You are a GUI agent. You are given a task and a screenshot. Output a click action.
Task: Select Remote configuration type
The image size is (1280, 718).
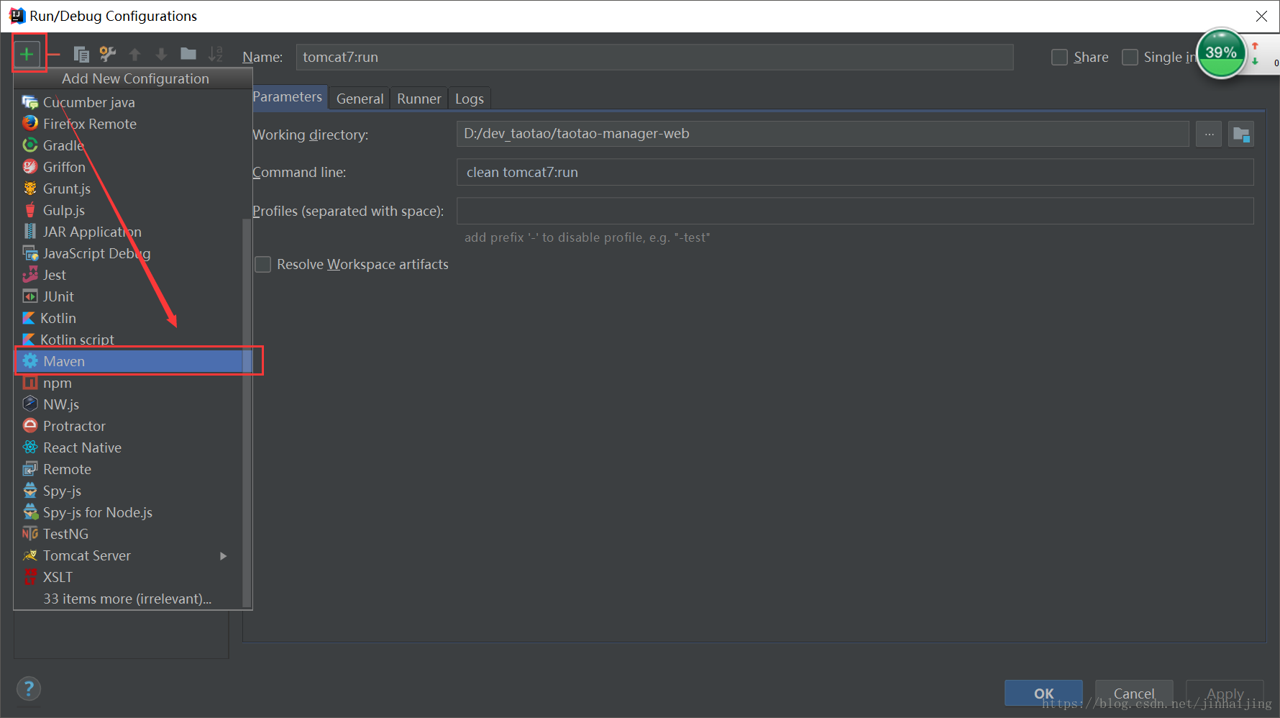129,469
